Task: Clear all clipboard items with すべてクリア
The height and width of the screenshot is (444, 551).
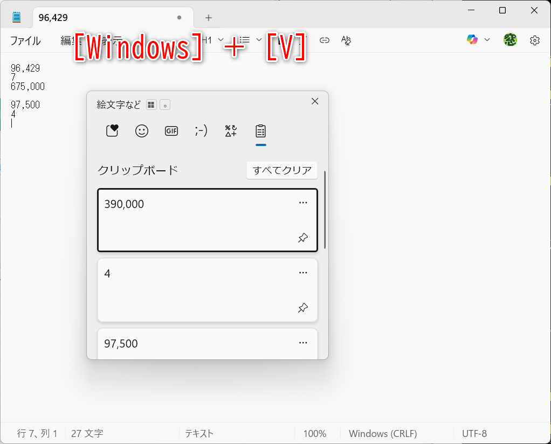Action: (281, 170)
